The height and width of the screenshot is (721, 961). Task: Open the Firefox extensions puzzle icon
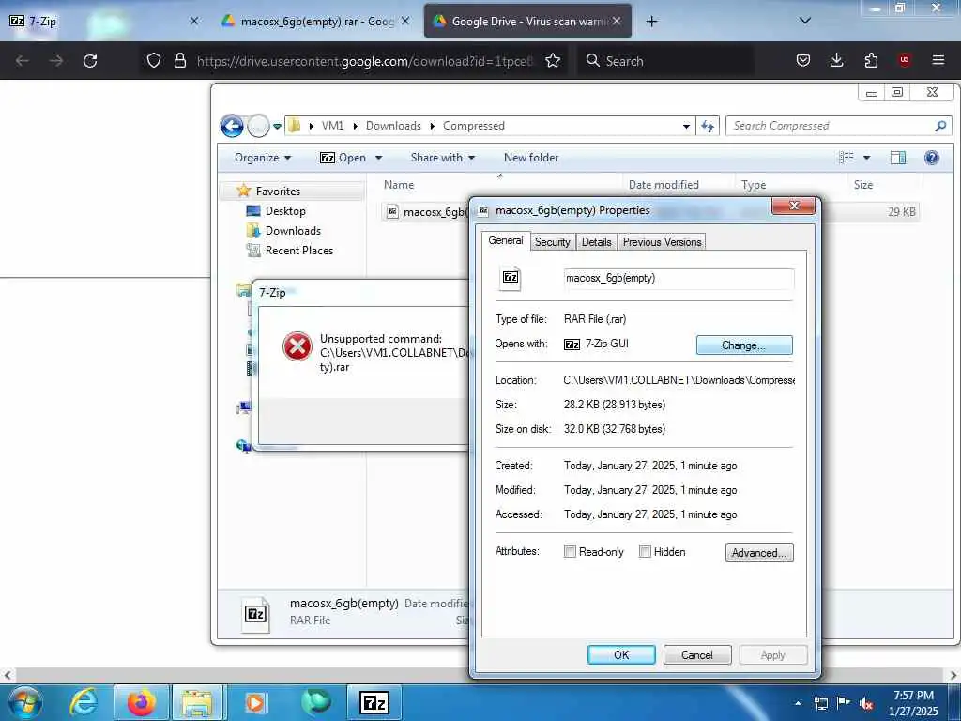(x=871, y=60)
